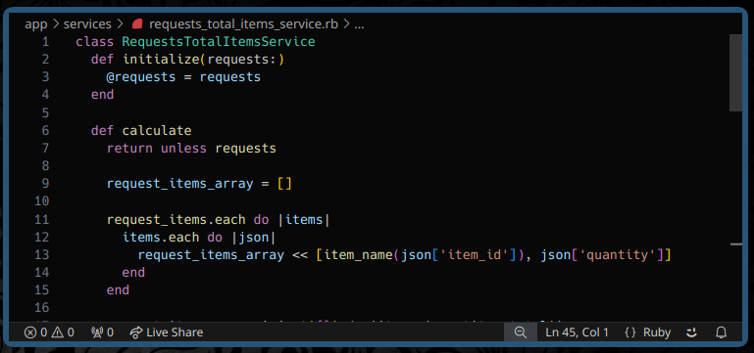This screenshot has width=754, height=353.
Task: Click the smiley feedback icon in status bar
Action: [691, 332]
